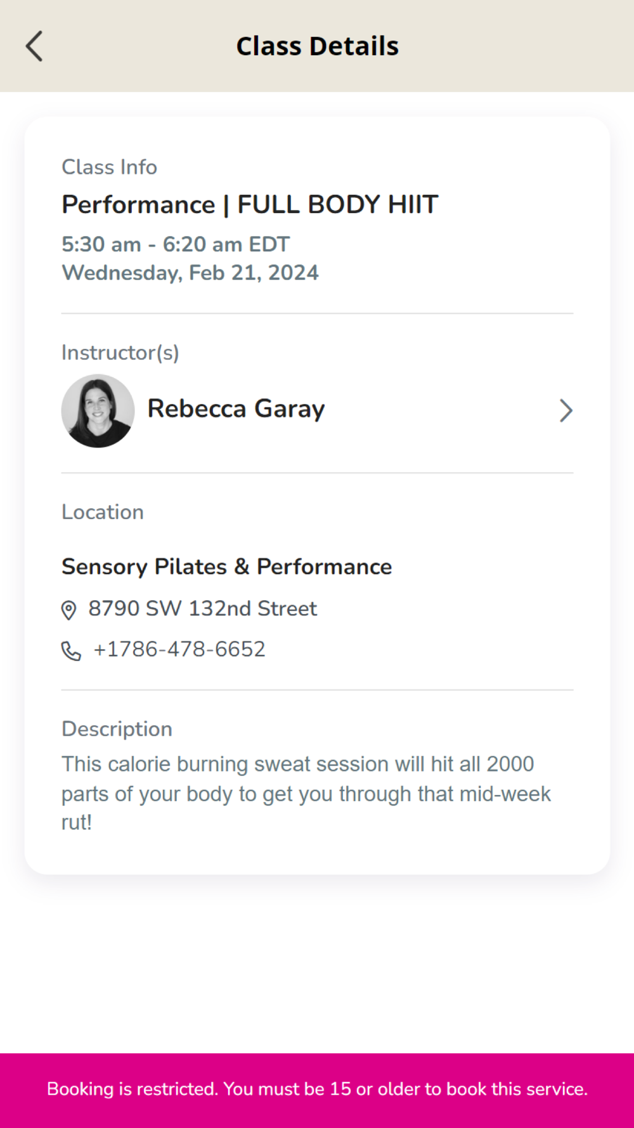Click the Performance | FULL BODY HIIT title
The height and width of the screenshot is (1128, 634).
click(250, 205)
